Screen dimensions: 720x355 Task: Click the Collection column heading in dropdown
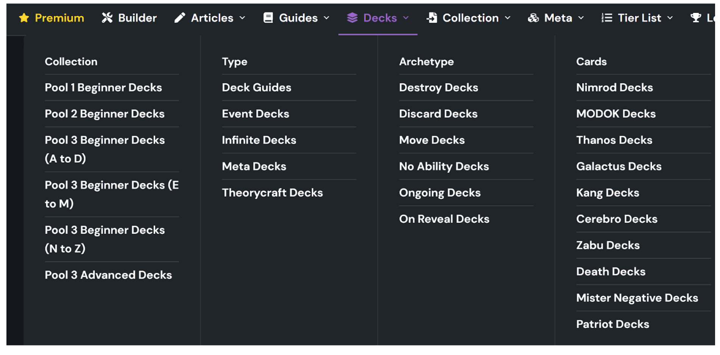click(x=71, y=61)
